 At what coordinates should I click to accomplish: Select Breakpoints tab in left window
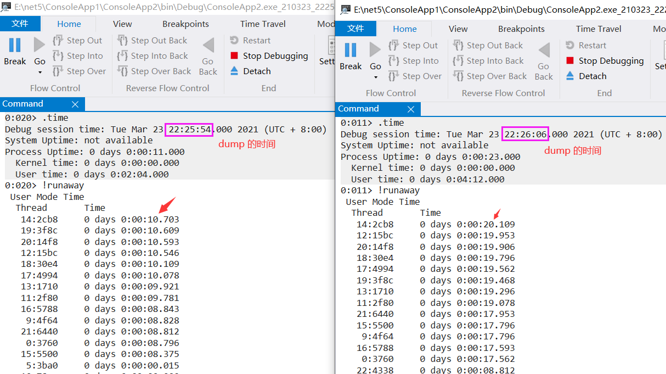pyautogui.click(x=185, y=24)
